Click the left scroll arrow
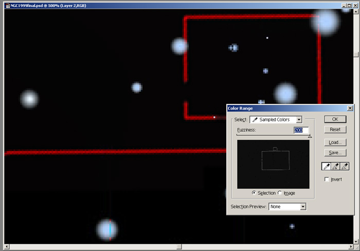Viewport: 360px width, 251px height. pyautogui.click(x=7, y=247)
